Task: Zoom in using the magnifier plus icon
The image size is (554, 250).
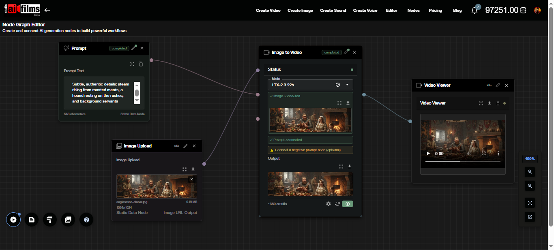Action: point(530,172)
